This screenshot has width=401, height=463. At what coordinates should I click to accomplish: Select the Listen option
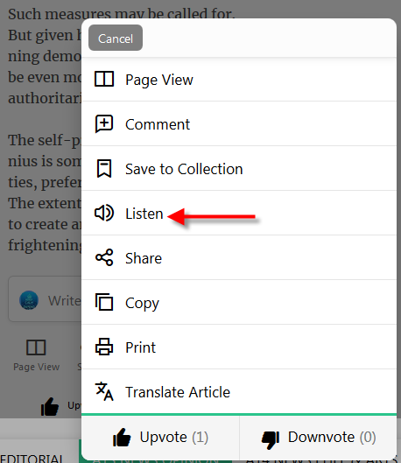pos(239,214)
